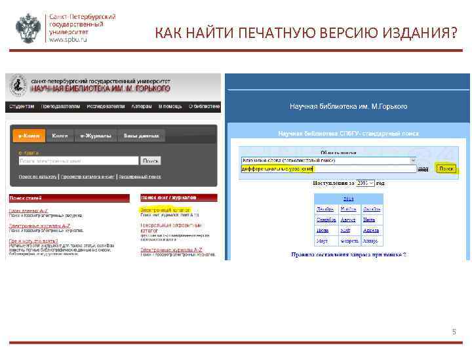The width and height of the screenshot is (472, 354).
Task: Open the 'Ноябрь' month link
Action: click(x=348, y=209)
